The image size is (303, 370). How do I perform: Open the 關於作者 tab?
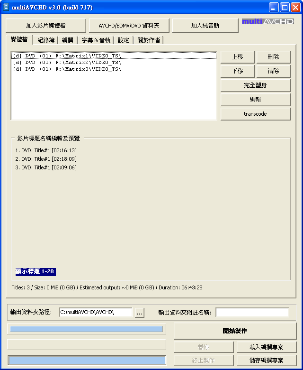coord(149,40)
